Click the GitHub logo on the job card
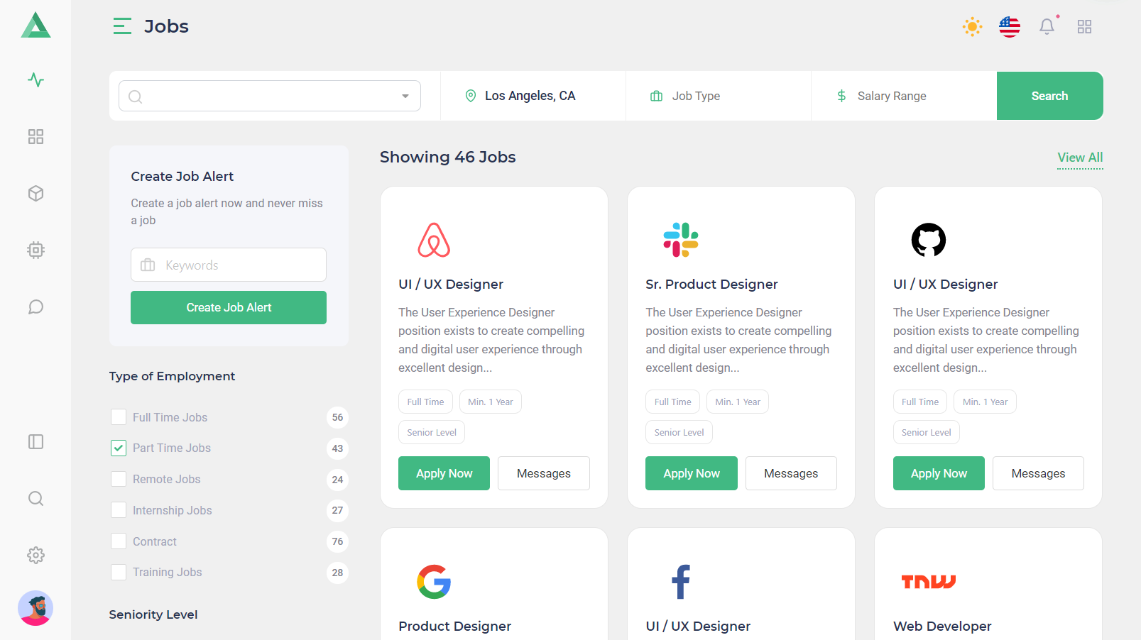 pos(929,240)
